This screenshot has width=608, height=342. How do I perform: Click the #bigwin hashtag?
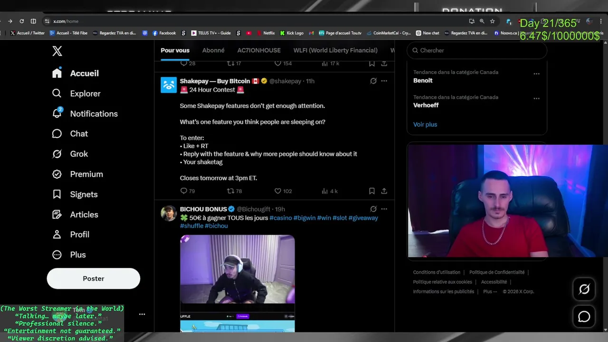(304, 218)
